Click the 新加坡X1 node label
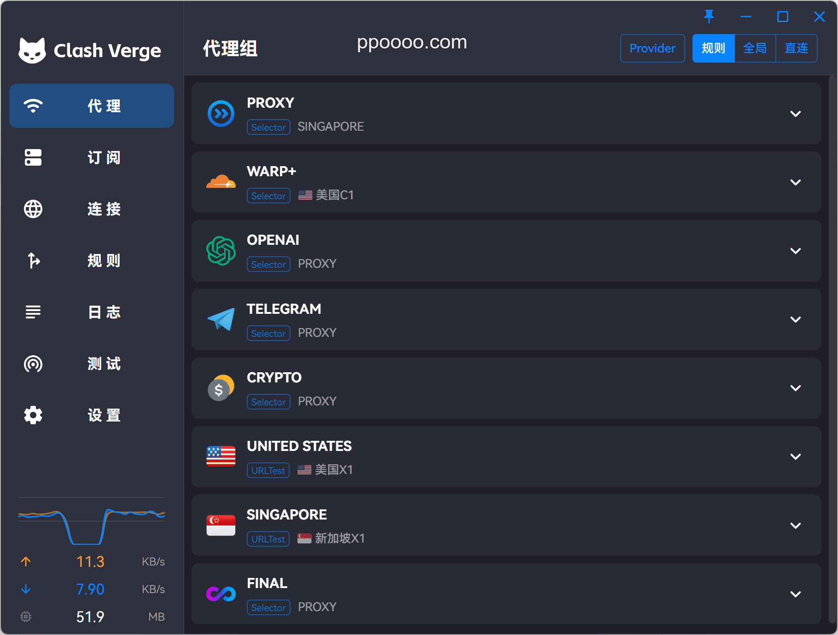Image resolution: width=838 pixels, height=635 pixels. click(x=331, y=538)
